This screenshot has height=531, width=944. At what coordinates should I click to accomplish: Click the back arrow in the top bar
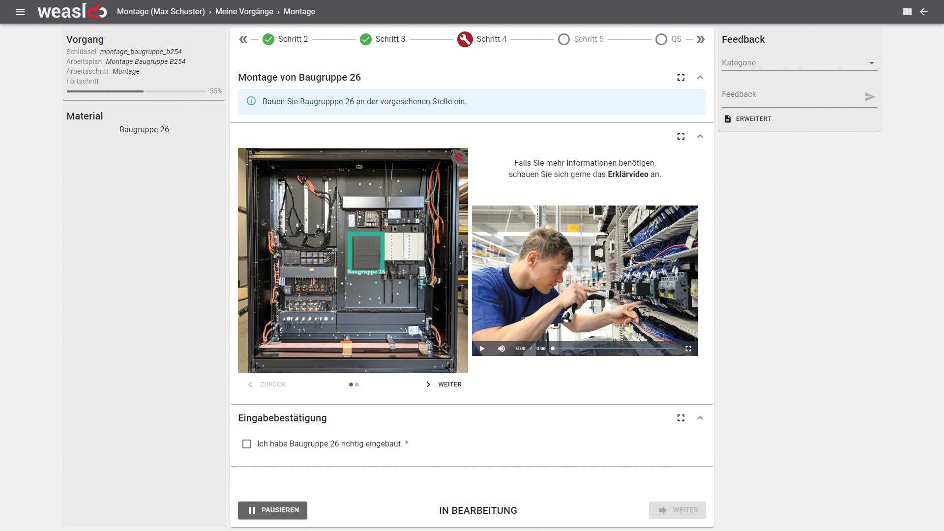tap(924, 11)
